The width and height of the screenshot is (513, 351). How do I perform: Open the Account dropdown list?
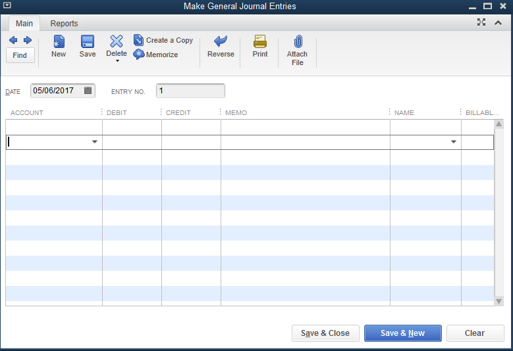coord(95,142)
